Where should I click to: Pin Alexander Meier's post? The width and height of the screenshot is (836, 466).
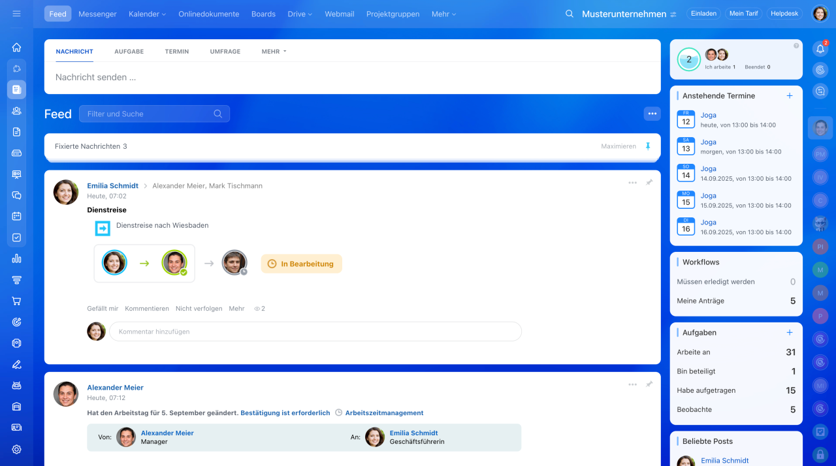point(649,384)
